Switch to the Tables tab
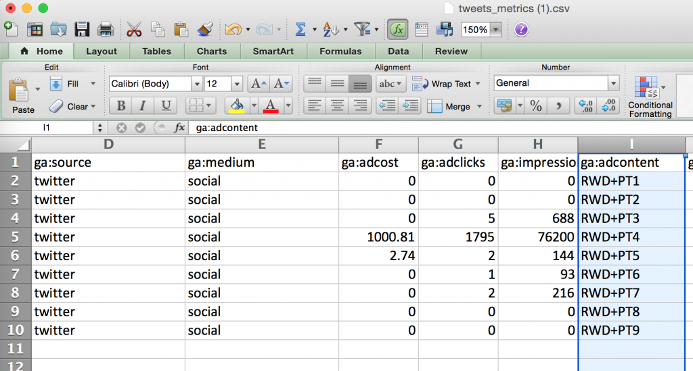Screen dimensions: 693x371 point(156,51)
